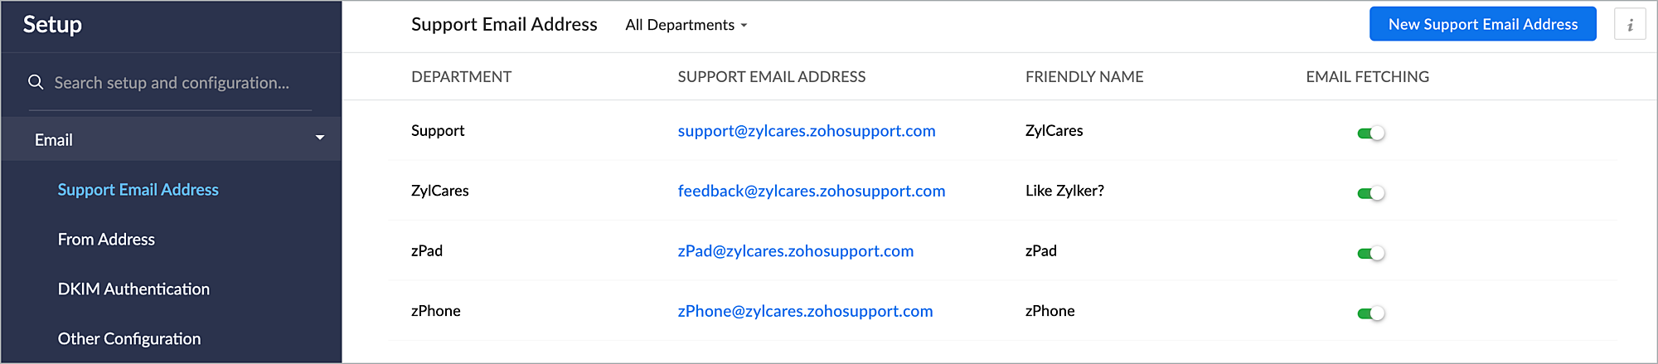
Task: Go to From Address settings
Action: (x=106, y=240)
